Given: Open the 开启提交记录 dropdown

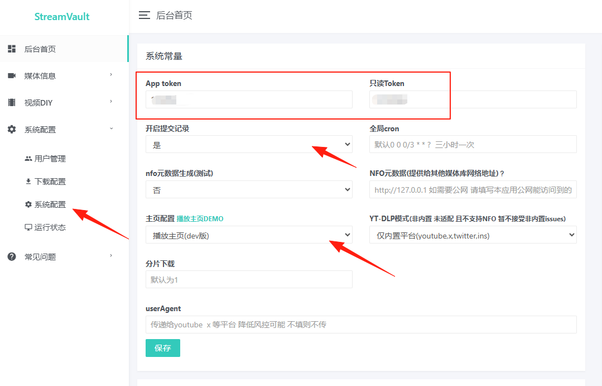Looking at the screenshot, I should click(x=249, y=145).
